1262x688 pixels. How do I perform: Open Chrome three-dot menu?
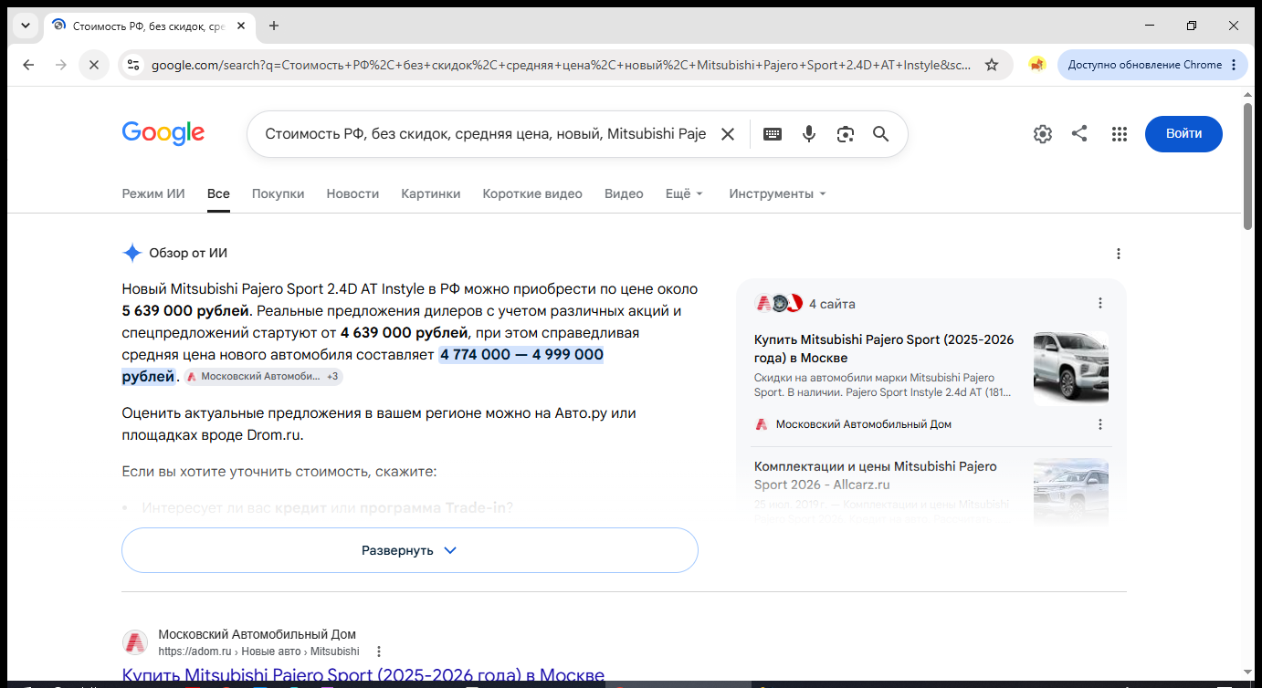point(1234,65)
